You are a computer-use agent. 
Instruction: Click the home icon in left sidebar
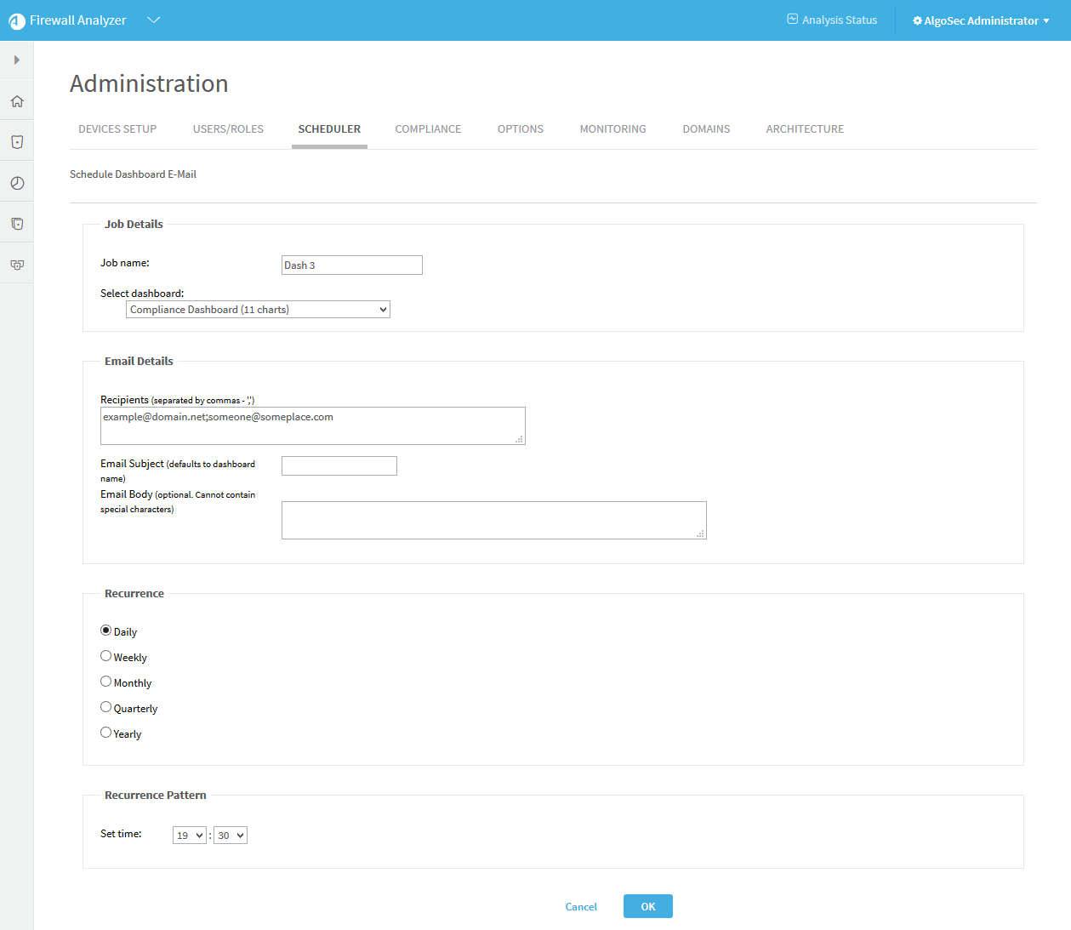pos(17,101)
